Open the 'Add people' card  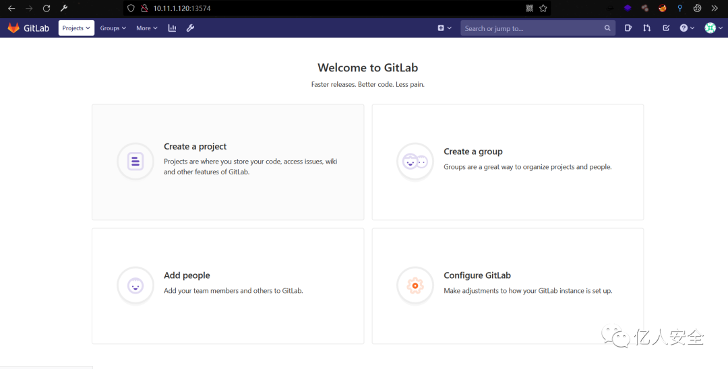228,286
